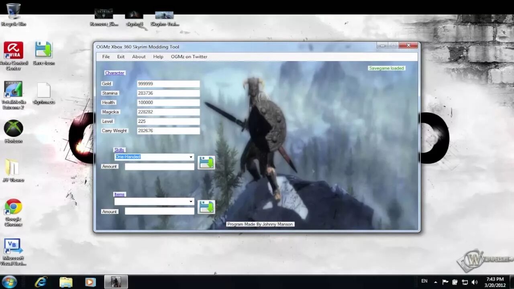Click the Character link label
The width and height of the screenshot is (514, 289).
tap(115, 73)
